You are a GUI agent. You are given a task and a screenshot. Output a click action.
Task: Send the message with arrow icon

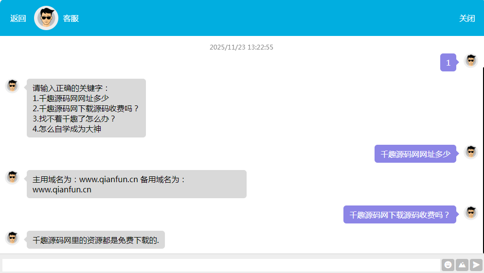click(476, 265)
